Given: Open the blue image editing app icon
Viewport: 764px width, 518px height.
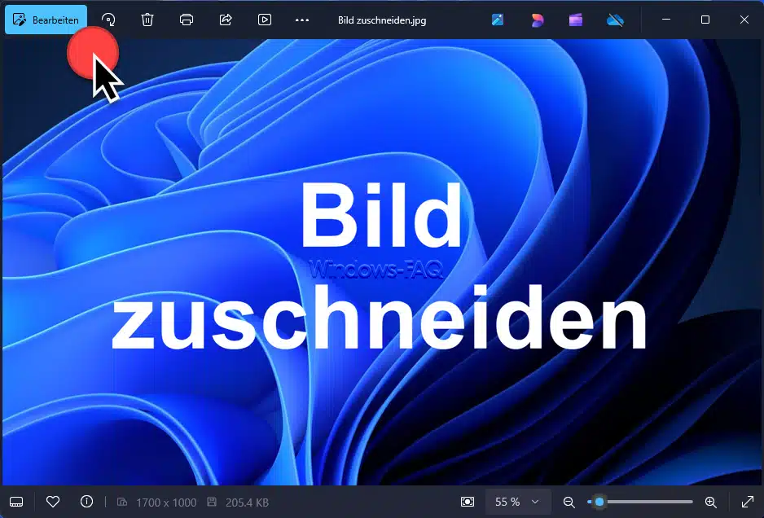Looking at the screenshot, I should (498, 20).
